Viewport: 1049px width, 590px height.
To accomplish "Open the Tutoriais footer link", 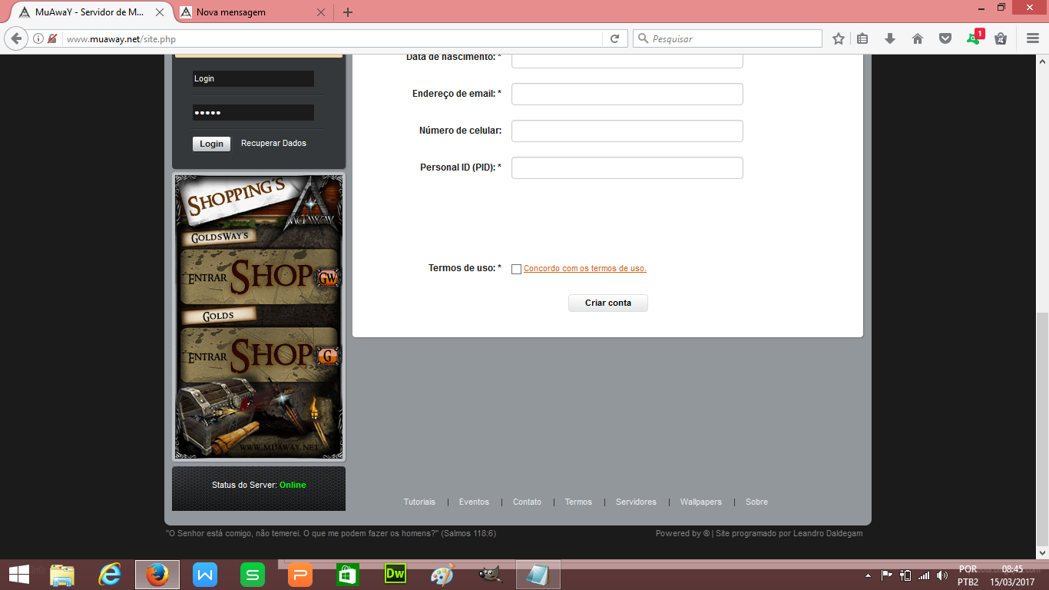I will pyautogui.click(x=419, y=502).
